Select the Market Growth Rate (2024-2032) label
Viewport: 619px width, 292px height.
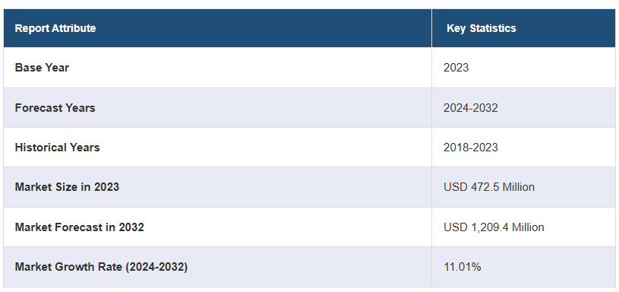[101, 267]
